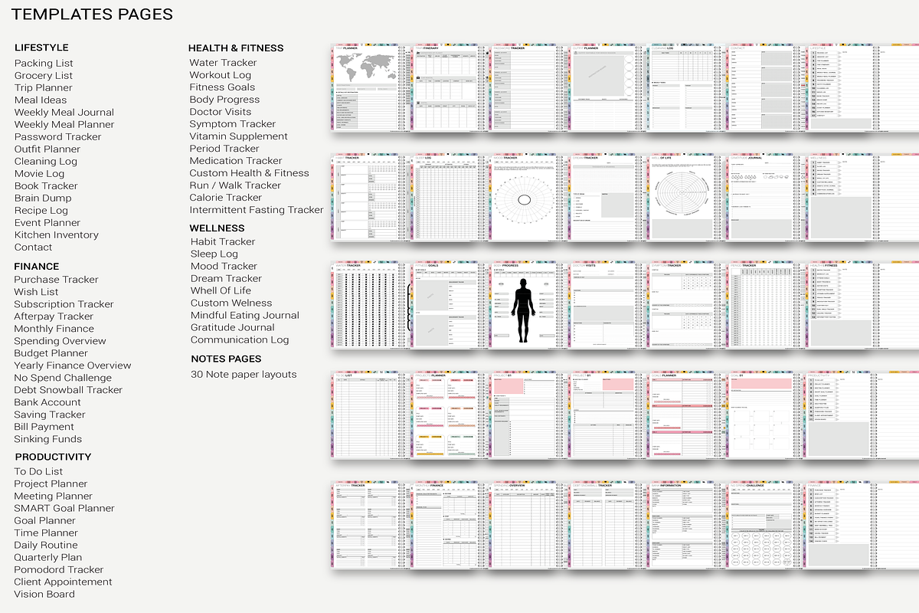The height and width of the screenshot is (613, 919).
Task: Select 'Subscription Tracker' entry
Action: pos(64,304)
